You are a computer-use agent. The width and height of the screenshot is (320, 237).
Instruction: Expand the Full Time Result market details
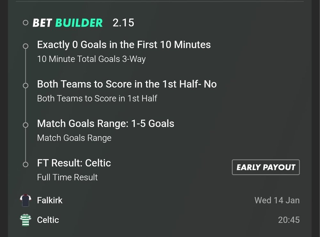pos(67,177)
